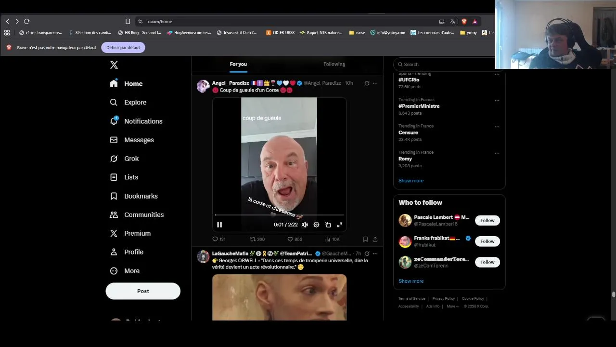Mute the video volume icon
This screenshot has width=616, height=347.
click(305, 225)
